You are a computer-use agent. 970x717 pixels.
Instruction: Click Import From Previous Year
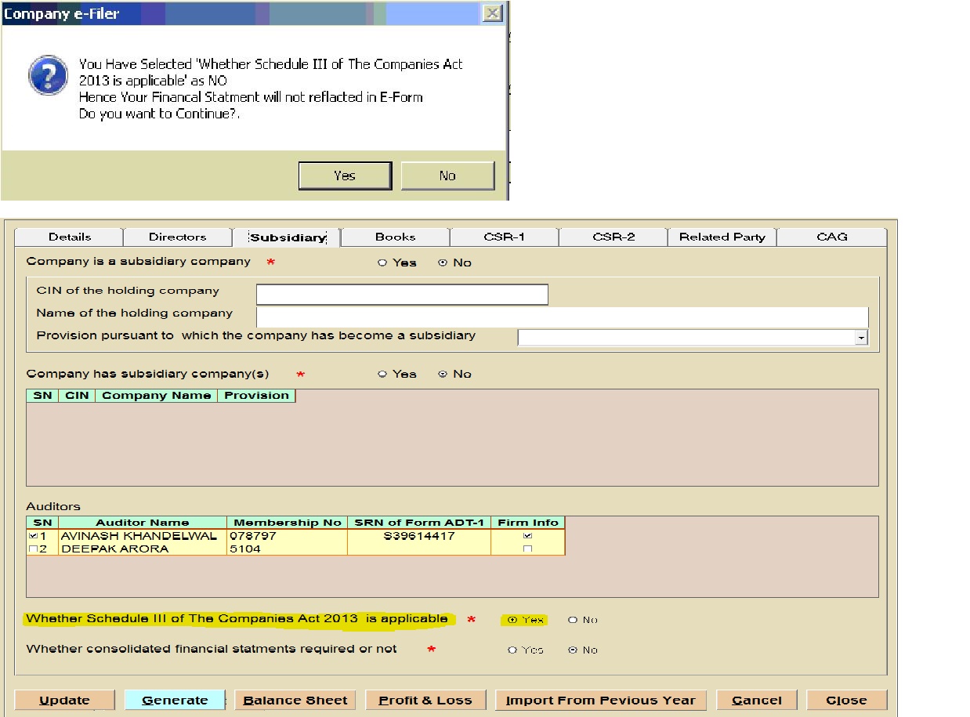coord(600,701)
